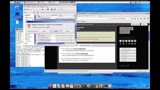
Task: Pick the yellow customize swatch
Action: click(135, 44)
